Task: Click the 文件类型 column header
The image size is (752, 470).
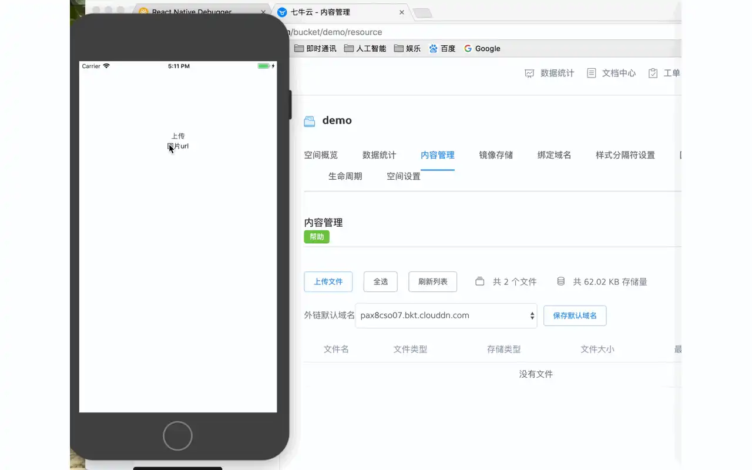Action: [x=410, y=350]
